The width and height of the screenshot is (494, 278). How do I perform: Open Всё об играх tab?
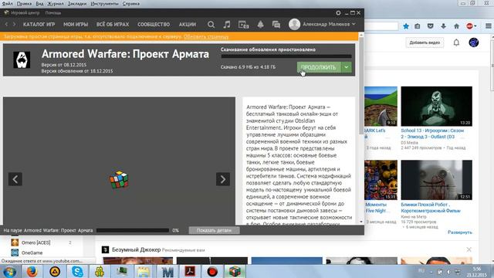[113, 24]
